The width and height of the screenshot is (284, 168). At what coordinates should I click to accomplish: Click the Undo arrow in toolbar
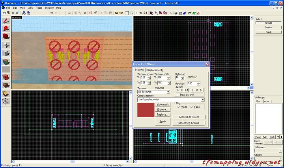click(52, 13)
